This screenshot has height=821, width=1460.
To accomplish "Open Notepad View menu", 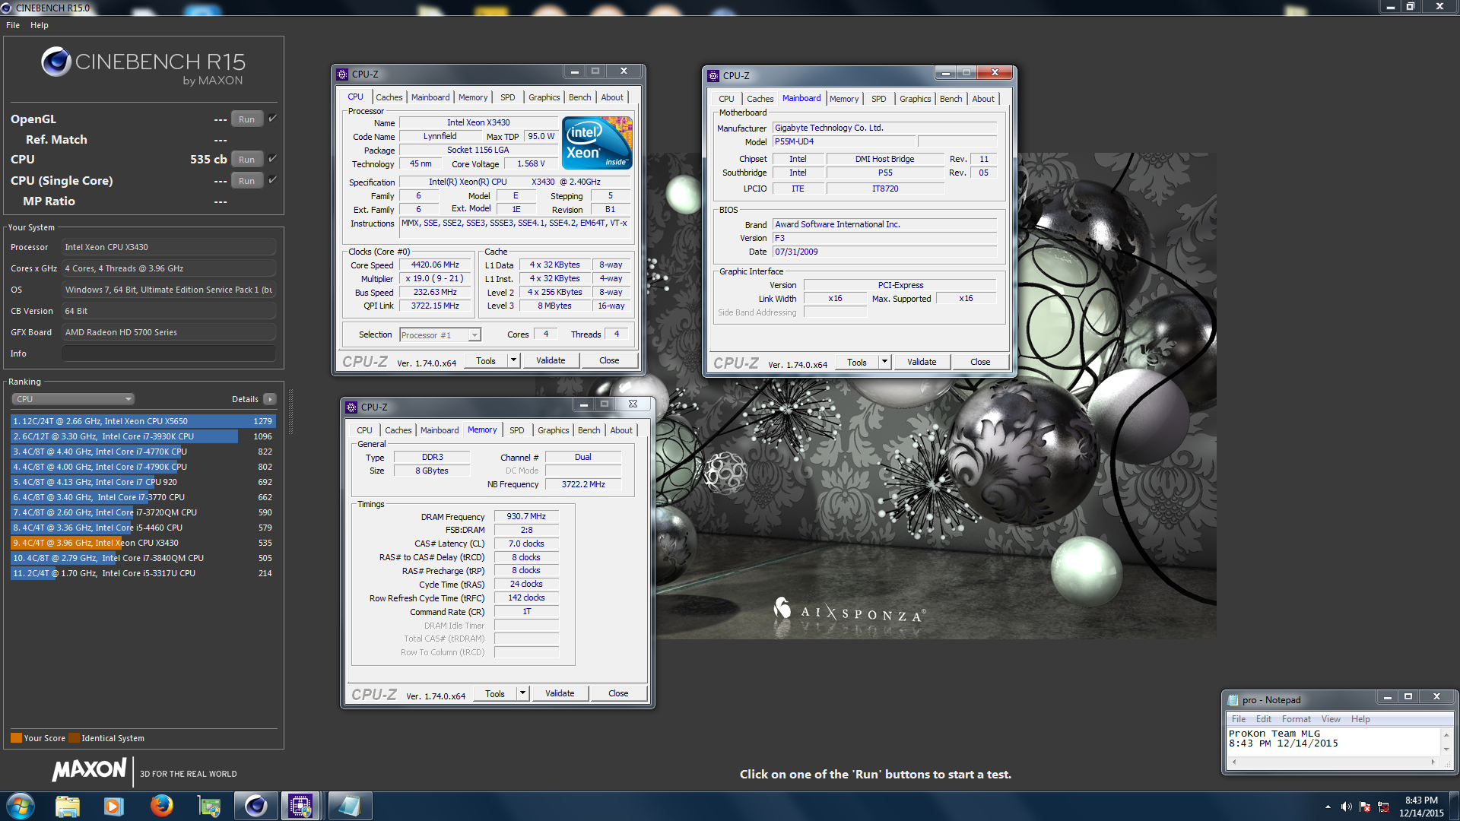I will tap(1331, 719).
